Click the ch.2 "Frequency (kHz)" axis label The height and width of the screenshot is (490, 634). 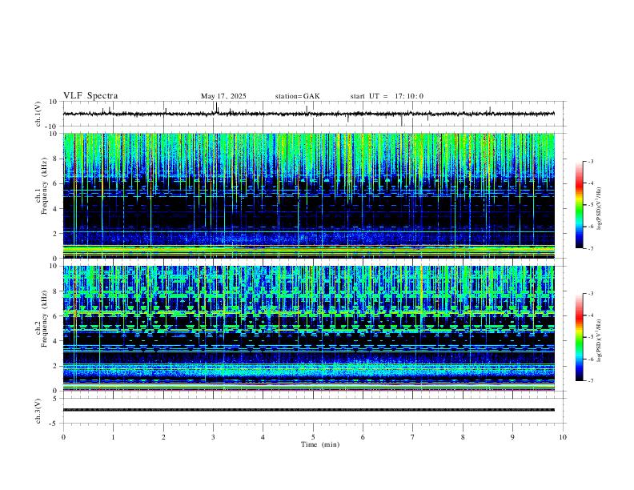point(44,319)
